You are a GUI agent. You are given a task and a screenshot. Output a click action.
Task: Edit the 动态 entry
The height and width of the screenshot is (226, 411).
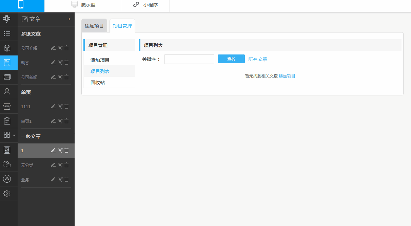click(53, 63)
